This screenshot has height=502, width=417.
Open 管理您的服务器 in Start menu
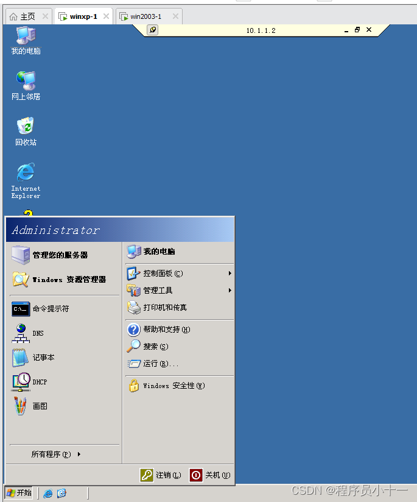pos(64,255)
